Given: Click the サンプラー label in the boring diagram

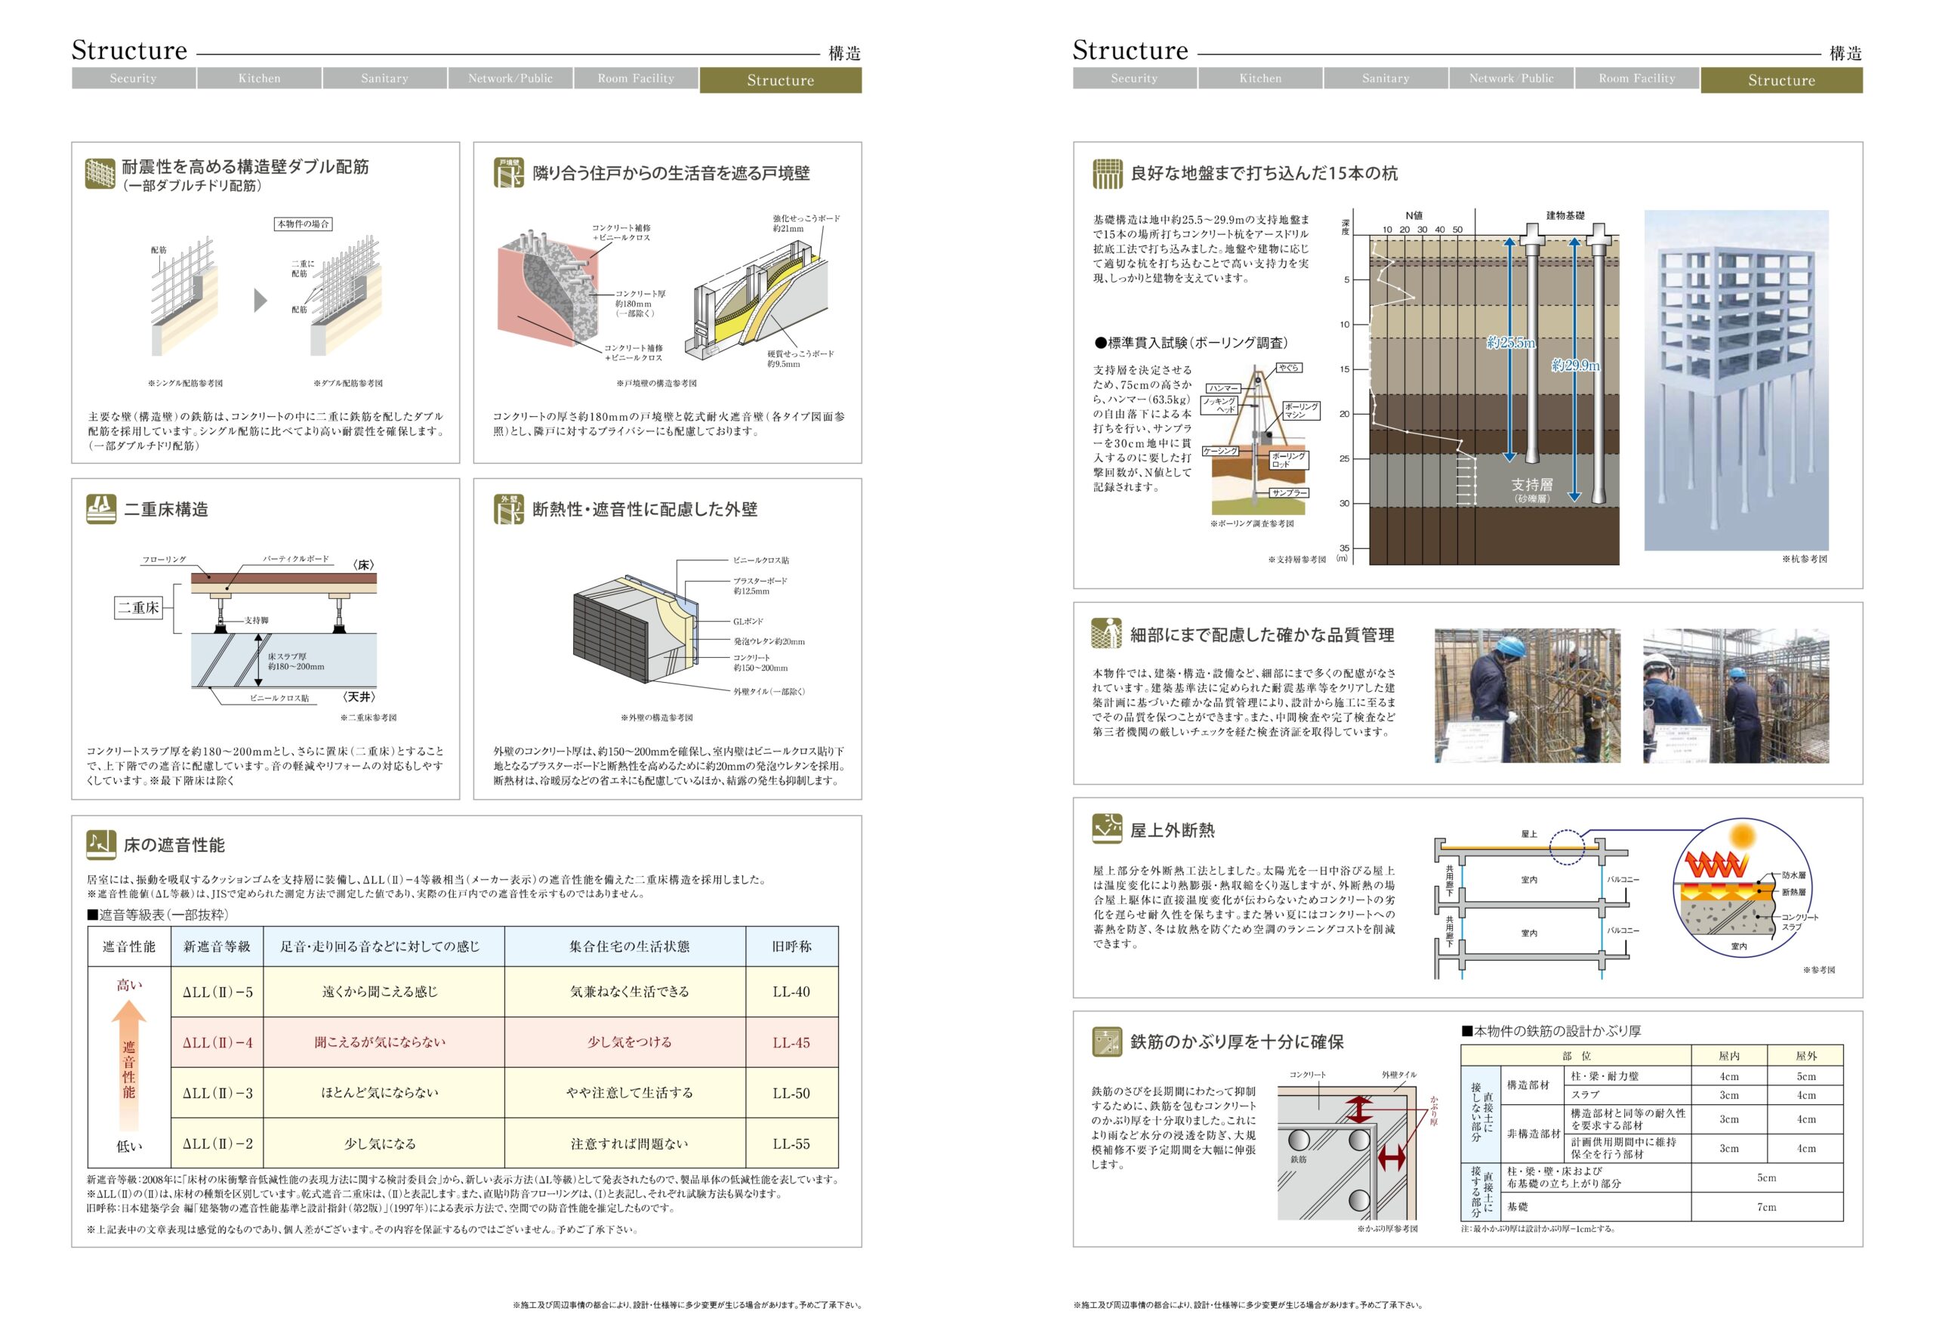Looking at the screenshot, I should pyautogui.click(x=1288, y=492).
